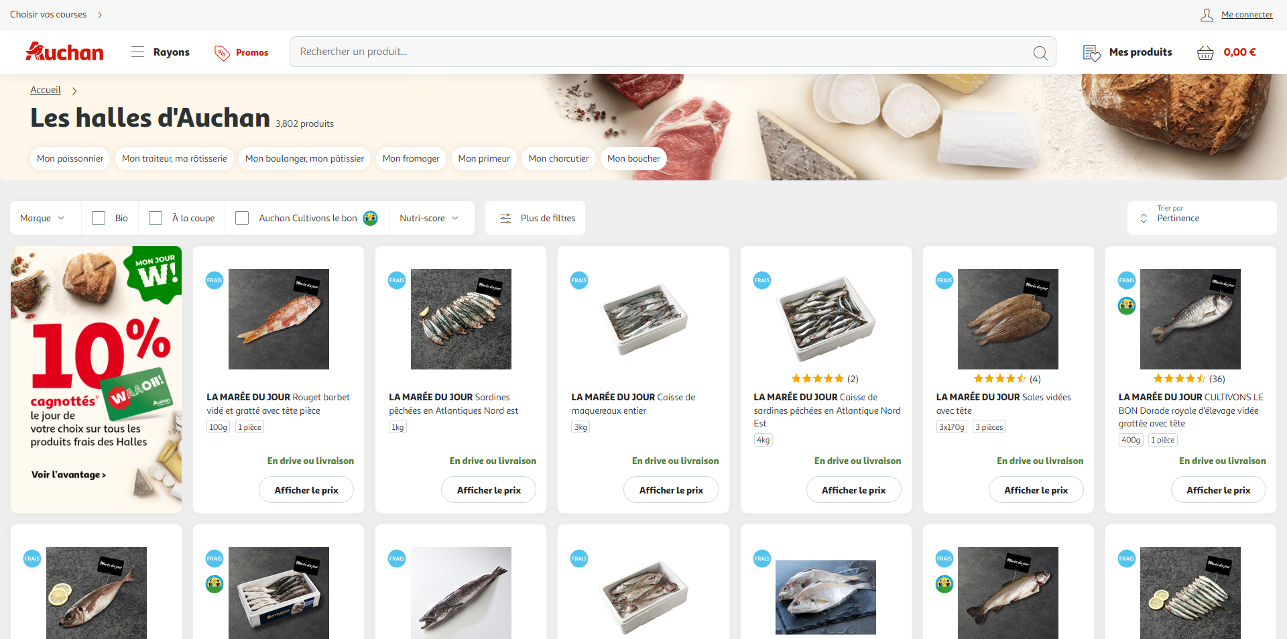1287x639 pixels.
Task: Click the chevron beside Choisir vos courses
Action: (100, 15)
